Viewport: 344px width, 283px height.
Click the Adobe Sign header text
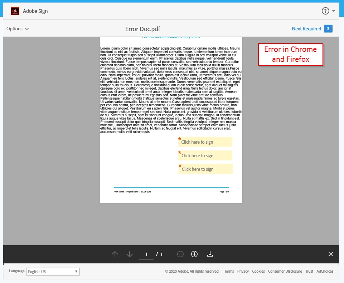35,11
